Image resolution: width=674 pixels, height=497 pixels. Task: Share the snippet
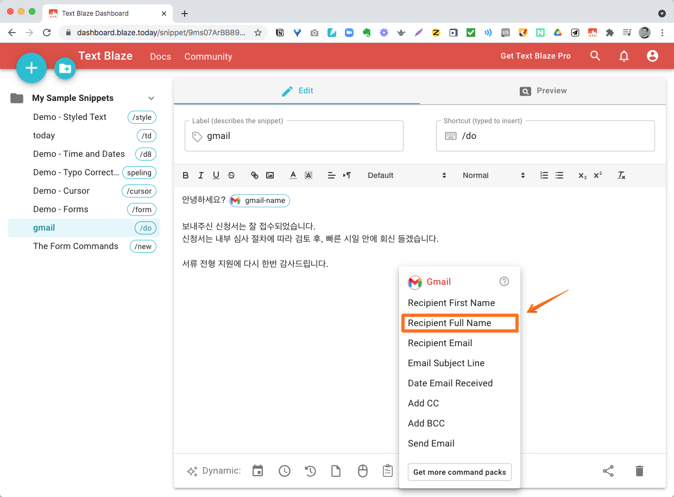[608, 471]
